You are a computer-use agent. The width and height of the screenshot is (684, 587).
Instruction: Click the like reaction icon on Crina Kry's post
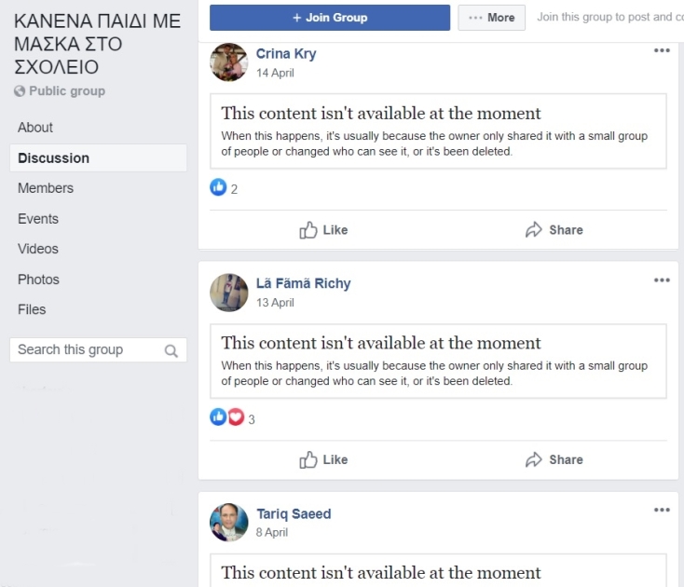click(218, 188)
